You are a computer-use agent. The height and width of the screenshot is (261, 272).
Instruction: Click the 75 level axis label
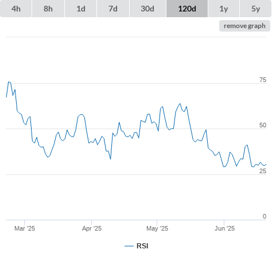point(263,80)
